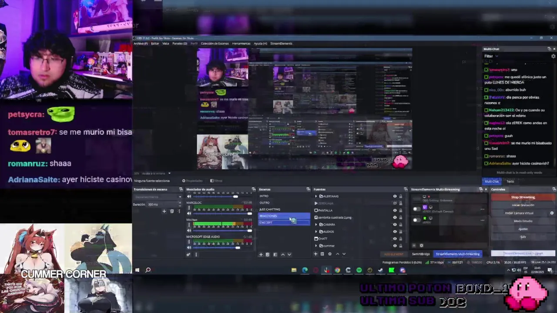Click the transition Duración field

coord(163,204)
